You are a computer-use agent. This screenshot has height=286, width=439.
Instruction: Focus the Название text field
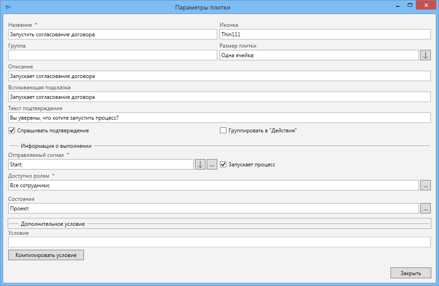112,34
